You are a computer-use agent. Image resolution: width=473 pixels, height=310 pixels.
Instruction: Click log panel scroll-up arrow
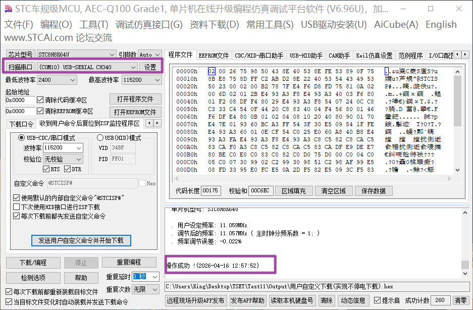[465, 213]
